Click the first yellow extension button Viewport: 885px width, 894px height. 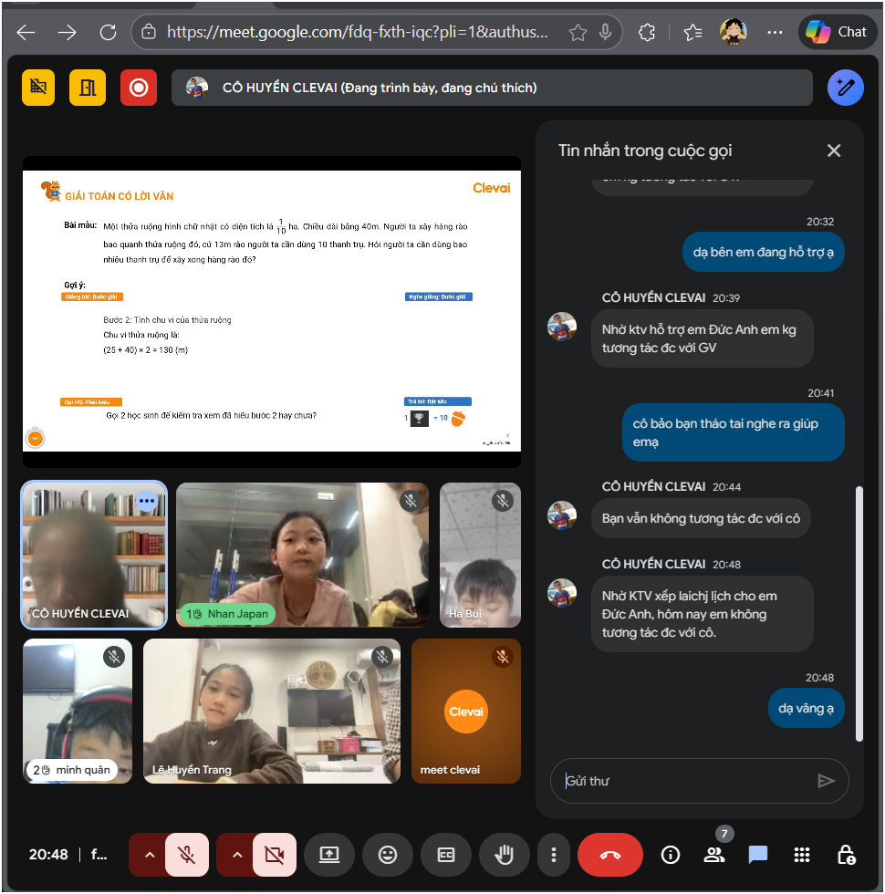(38, 88)
